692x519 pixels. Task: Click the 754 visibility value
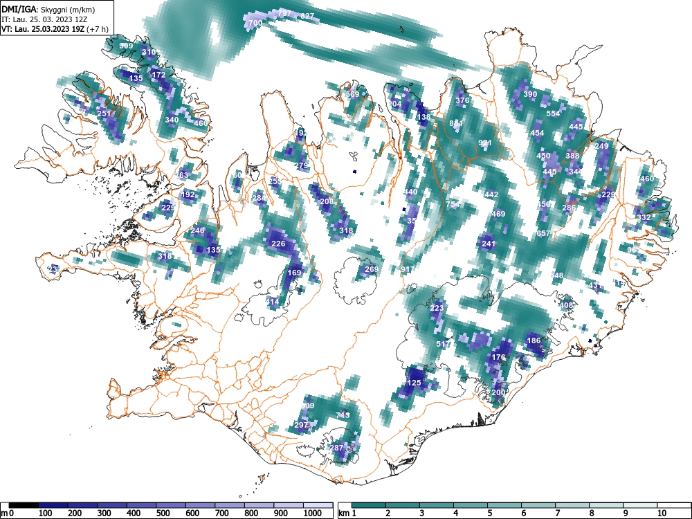point(453,204)
